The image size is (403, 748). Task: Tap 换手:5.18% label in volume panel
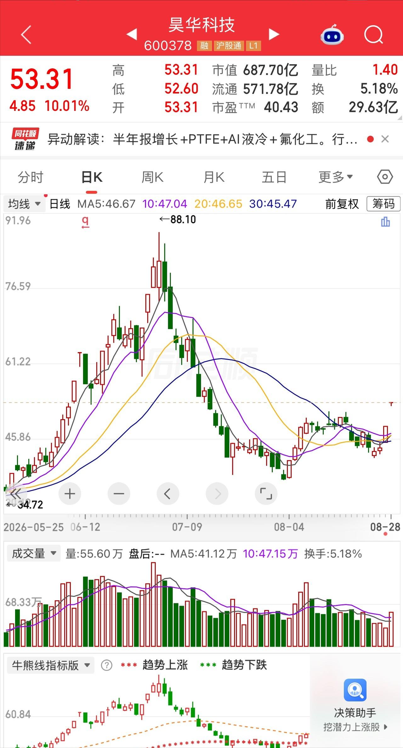333,554
